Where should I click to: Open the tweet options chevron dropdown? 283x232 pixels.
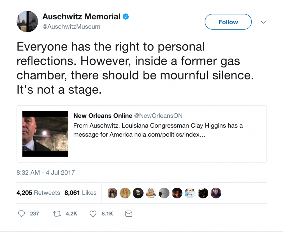[x=263, y=22]
